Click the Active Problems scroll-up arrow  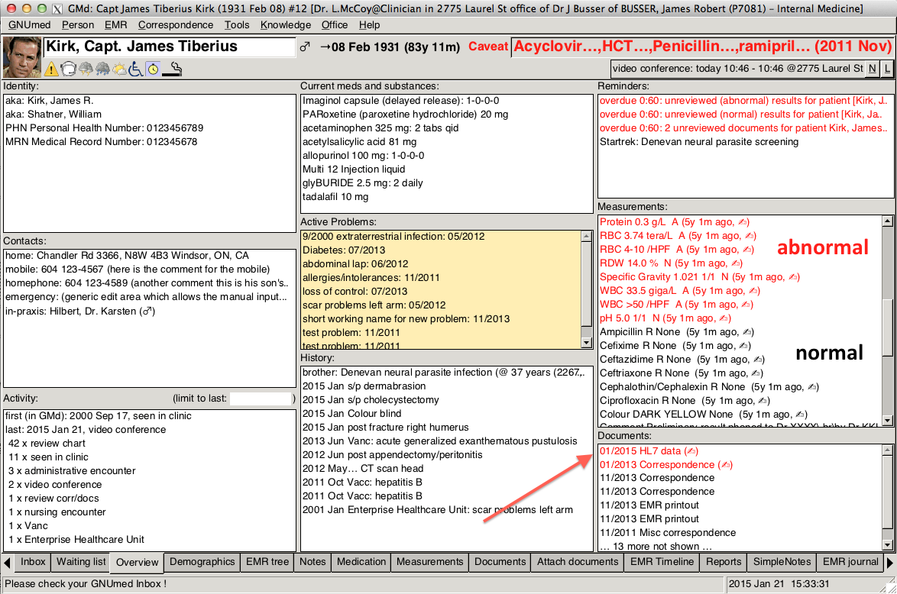click(586, 236)
